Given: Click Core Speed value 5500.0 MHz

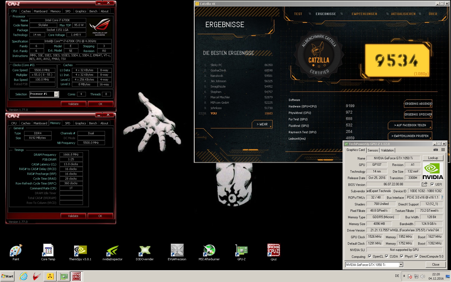Looking at the screenshot, I should tap(42, 70).
